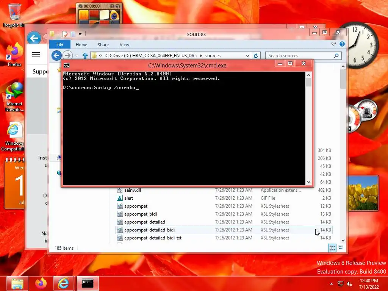Viewport: 388px width, 291px height.
Task: Click the picture puzzle gadget
Action: 99,13
